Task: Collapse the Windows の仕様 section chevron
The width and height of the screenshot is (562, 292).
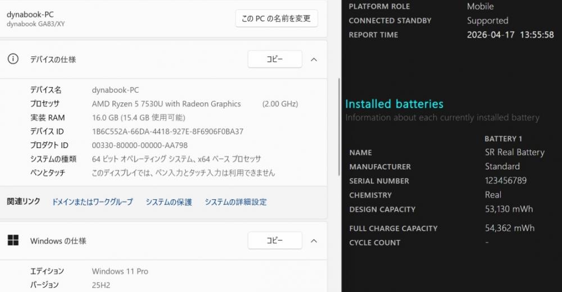Action: tap(314, 241)
